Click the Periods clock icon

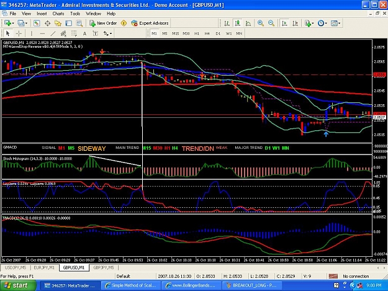click(x=321, y=23)
